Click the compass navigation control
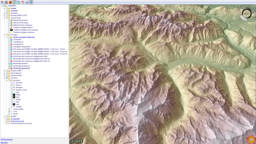Viewport: 256px width, 144px height. point(247,14)
